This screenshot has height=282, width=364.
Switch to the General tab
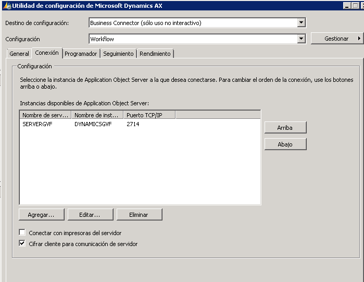[19, 54]
